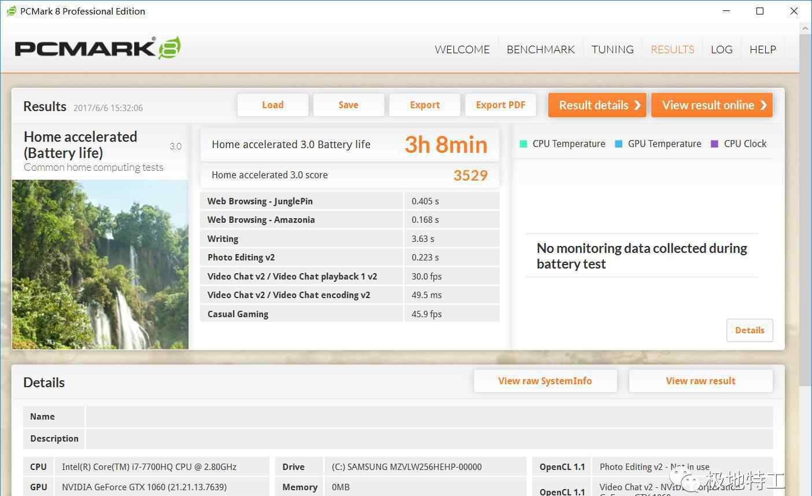Switch to the BENCHMARK tab

(541, 49)
